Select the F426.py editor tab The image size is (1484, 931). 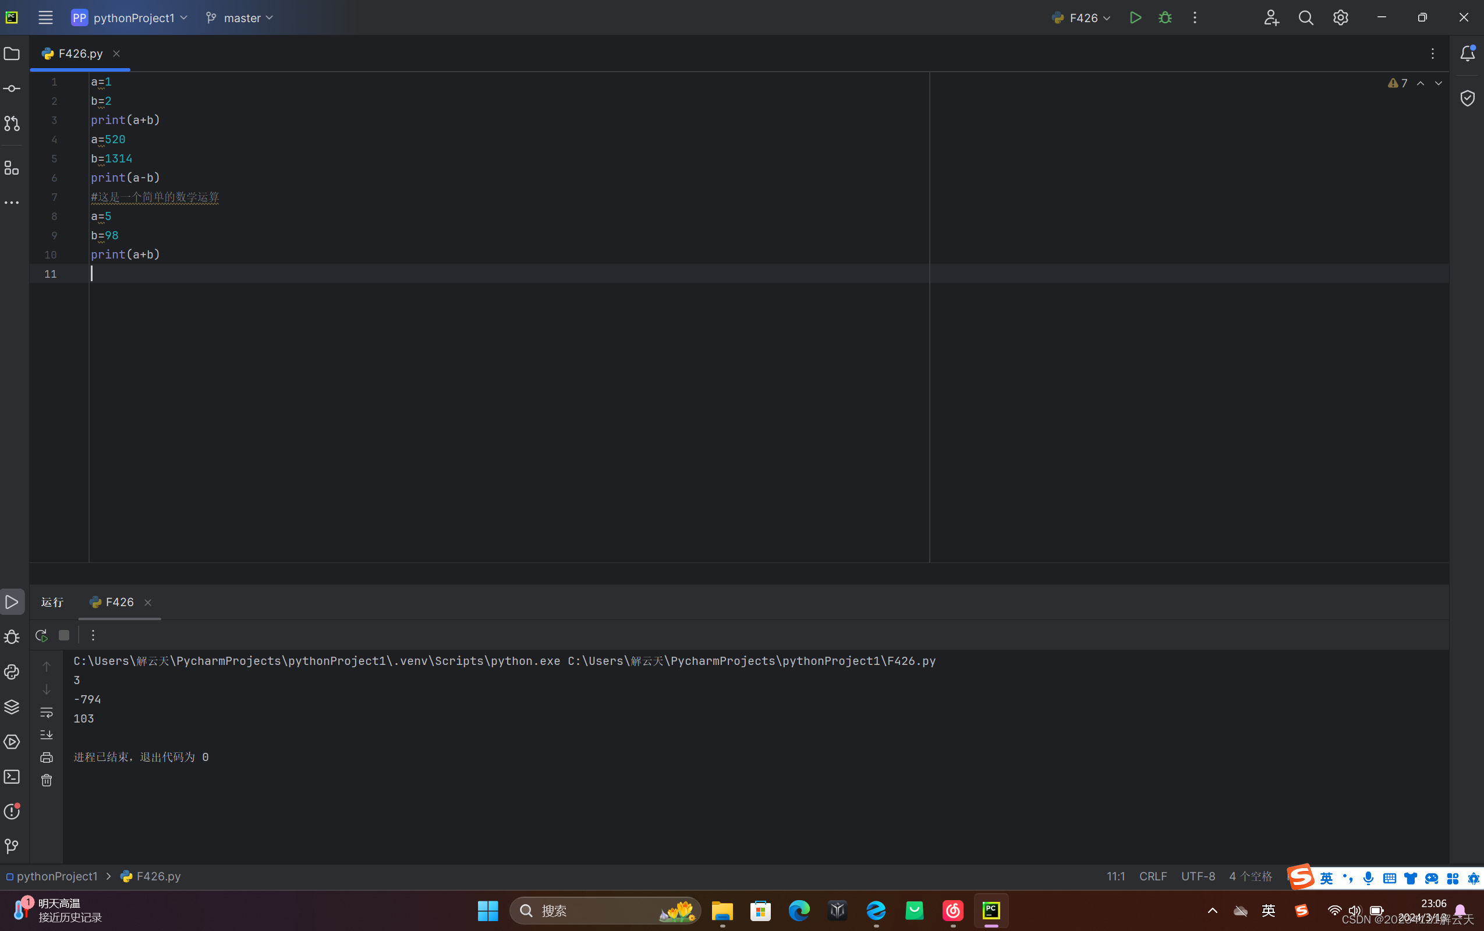(x=80, y=54)
